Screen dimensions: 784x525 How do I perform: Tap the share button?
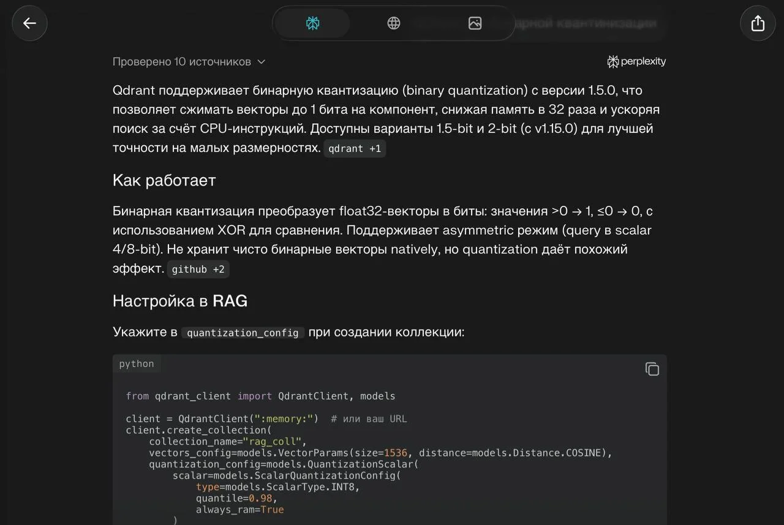pos(758,23)
